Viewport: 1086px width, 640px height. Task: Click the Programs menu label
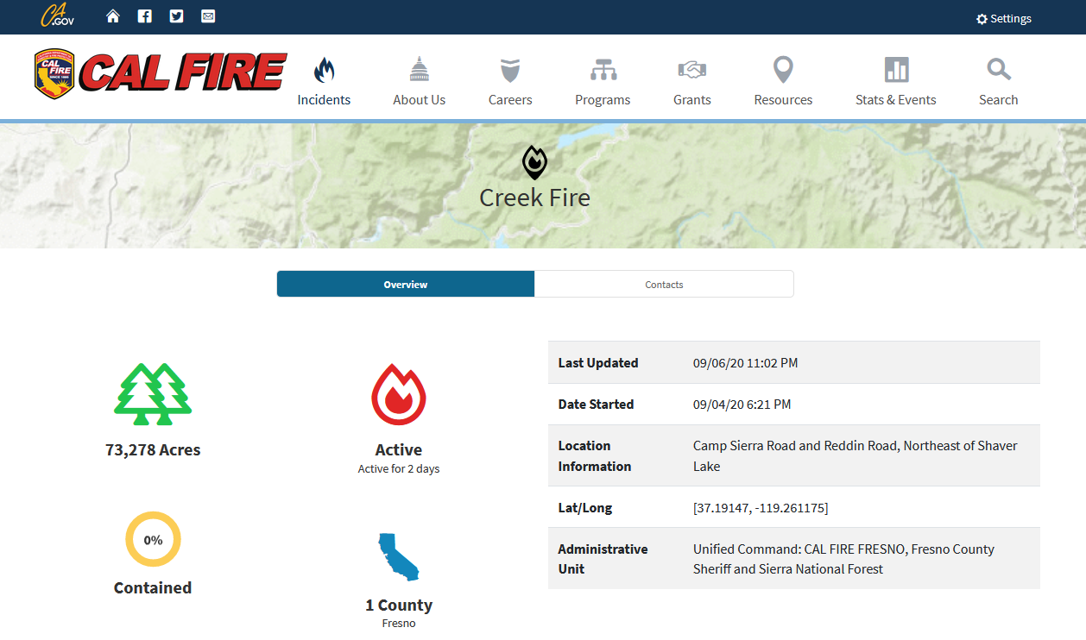[603, 100]
